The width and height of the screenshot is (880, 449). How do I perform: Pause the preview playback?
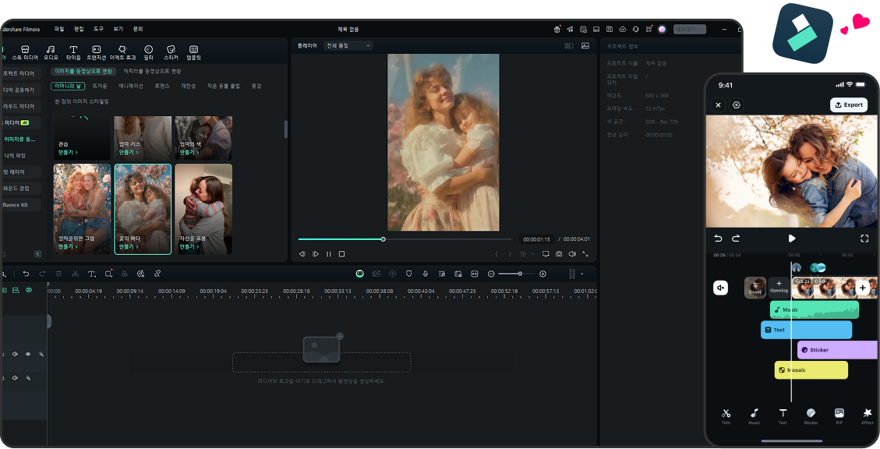tap(328, 254)
